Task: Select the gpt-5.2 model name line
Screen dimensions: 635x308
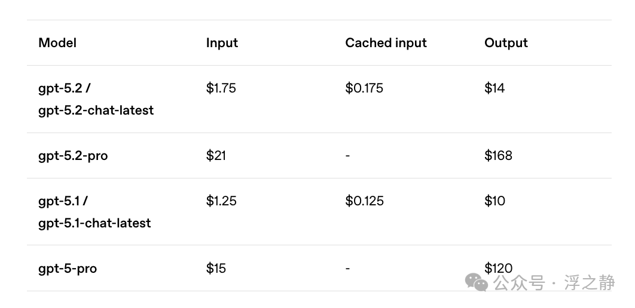Action: click(64, 88)
